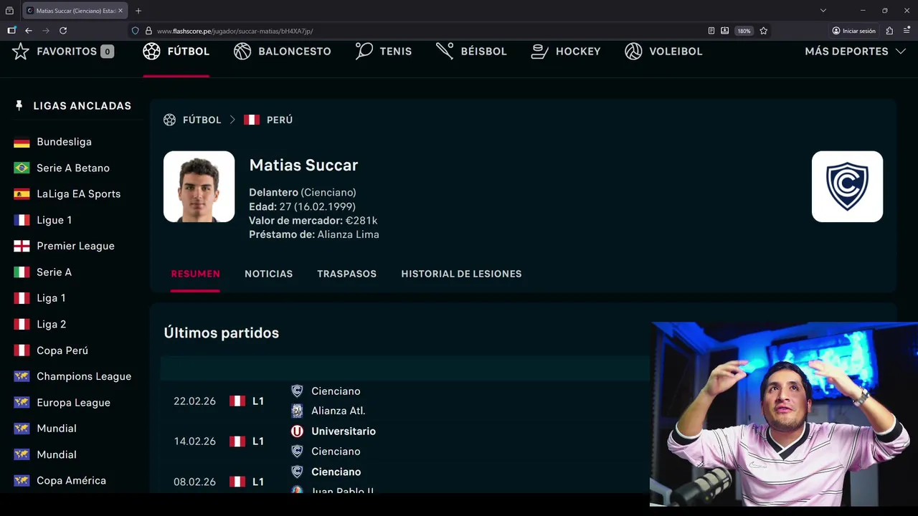Select the Voleibol ball icon

coord(633,52)
